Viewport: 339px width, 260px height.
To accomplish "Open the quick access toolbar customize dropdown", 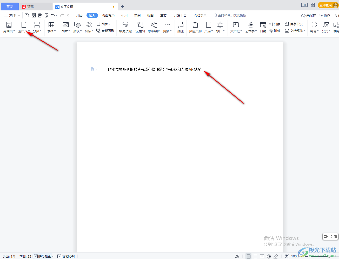I will pos(69,16).
